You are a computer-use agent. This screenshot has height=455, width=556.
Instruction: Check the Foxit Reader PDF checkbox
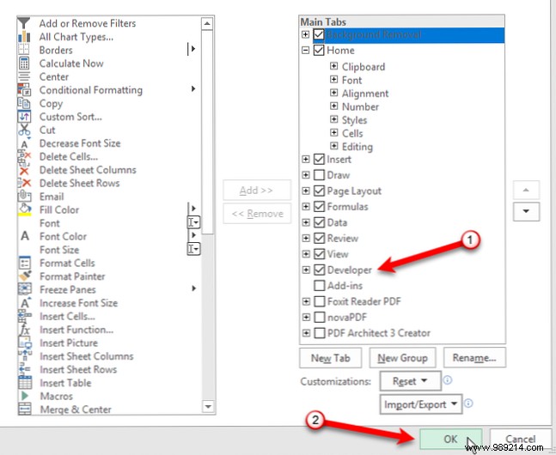320,301
